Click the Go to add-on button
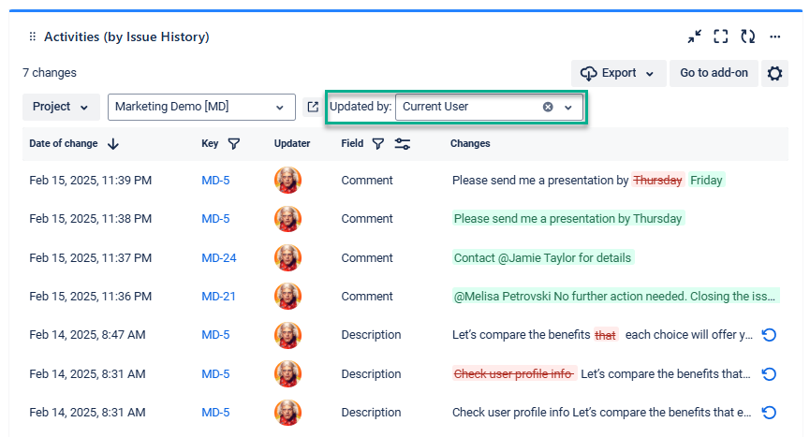This screenshot has height=437, width=810. coord(714,73)
